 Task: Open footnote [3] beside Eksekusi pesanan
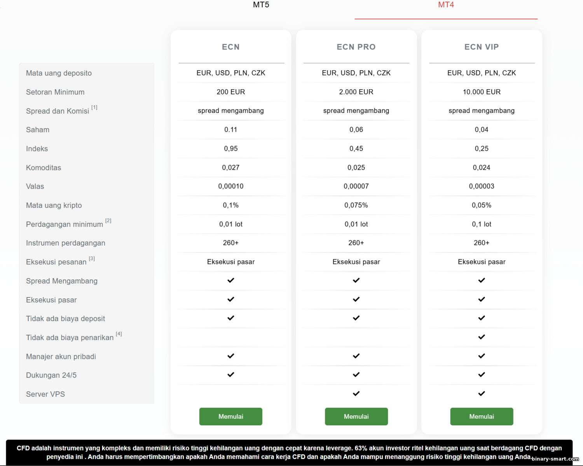[x=92, y=259]
